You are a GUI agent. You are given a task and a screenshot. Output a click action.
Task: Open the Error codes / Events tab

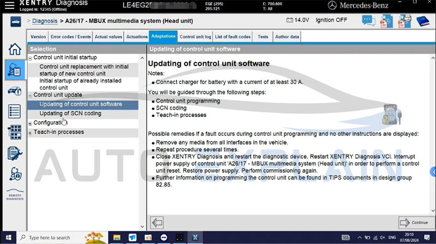[71, 37]
